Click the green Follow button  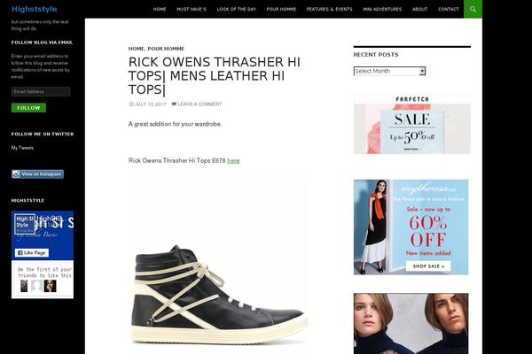(28, 108)
